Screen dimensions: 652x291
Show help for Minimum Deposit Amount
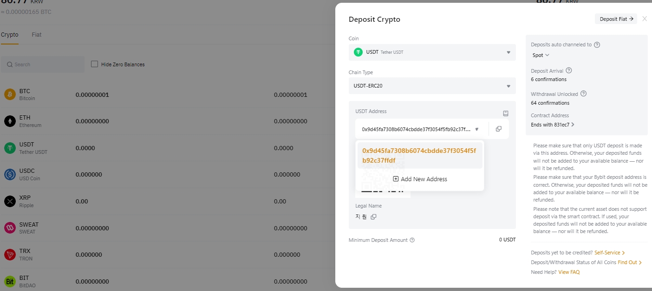pos(412,240)
